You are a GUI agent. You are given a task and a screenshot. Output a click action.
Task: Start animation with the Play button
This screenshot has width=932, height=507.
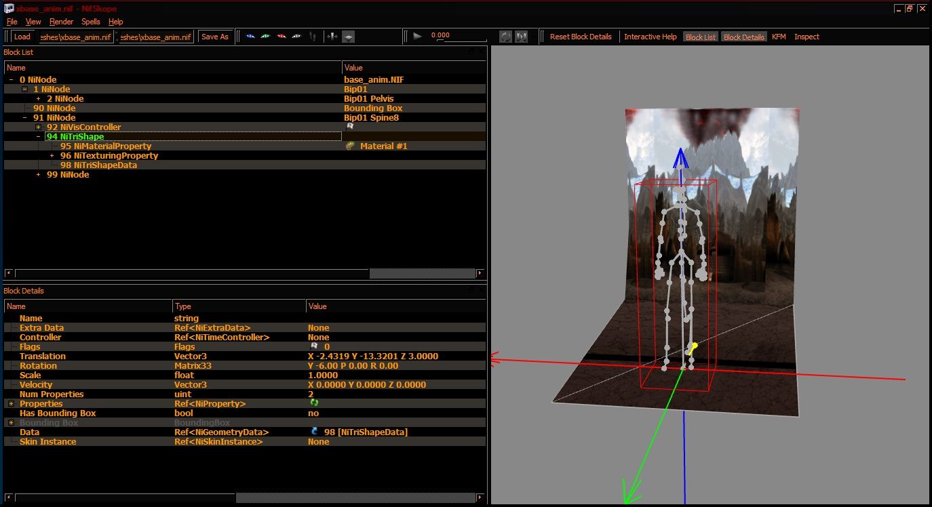click(418, 37)
